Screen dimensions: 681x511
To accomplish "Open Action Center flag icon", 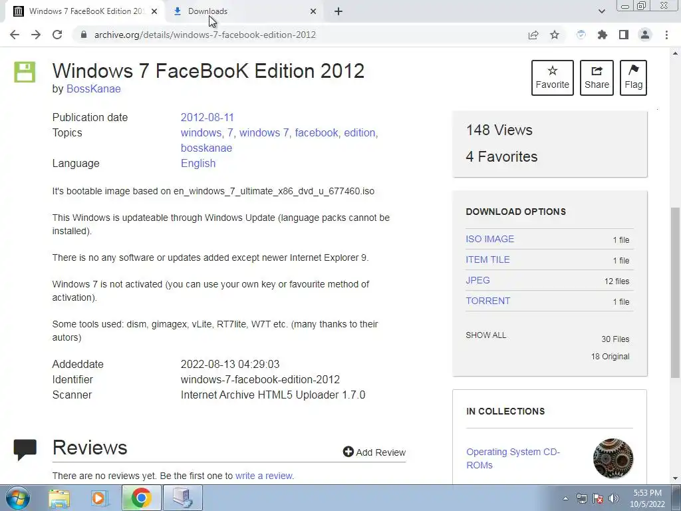I will click(598, 498).
